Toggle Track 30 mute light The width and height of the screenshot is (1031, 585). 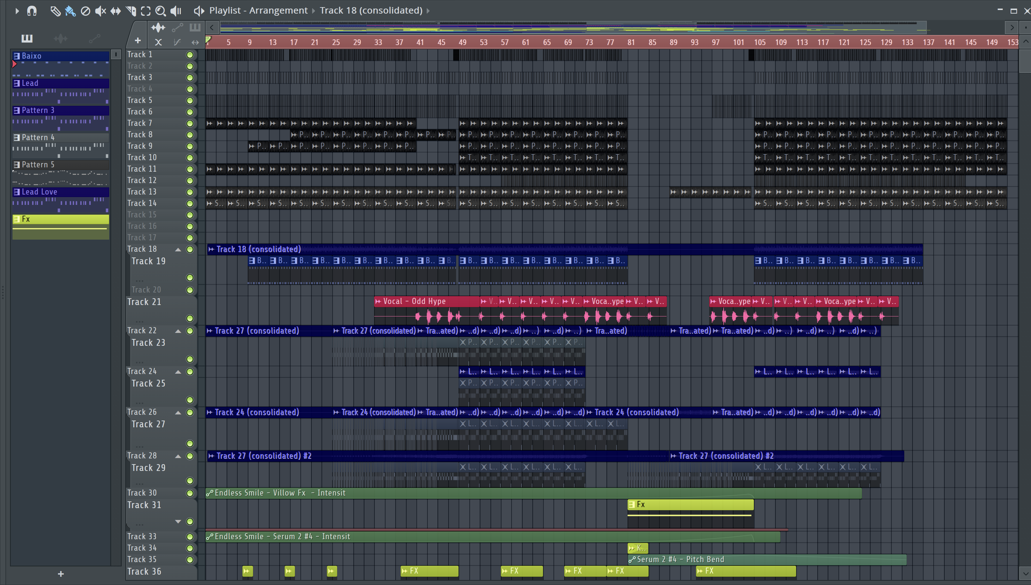[x=190, y=493]
